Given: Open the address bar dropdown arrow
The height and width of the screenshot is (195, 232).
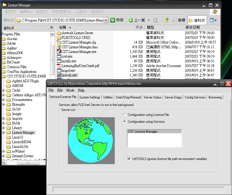Looking at the screenshot, I should tap(106, 20).
